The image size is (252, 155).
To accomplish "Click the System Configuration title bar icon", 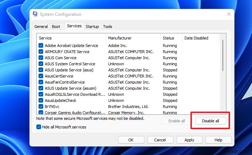I will pos(35,14).
